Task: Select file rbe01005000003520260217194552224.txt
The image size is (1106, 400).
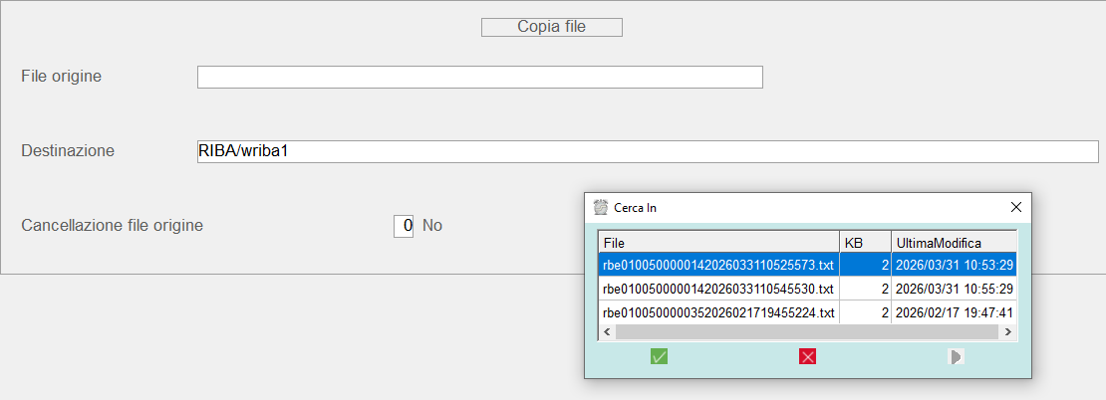Action: (x=717, y=312)
